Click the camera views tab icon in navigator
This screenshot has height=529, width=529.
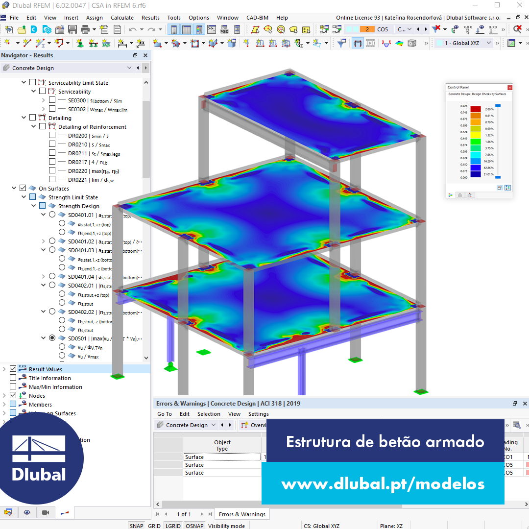coord(46,512)
